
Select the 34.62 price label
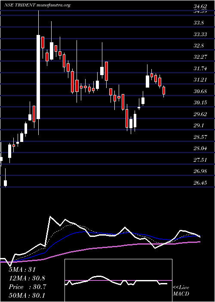point(200,7)
